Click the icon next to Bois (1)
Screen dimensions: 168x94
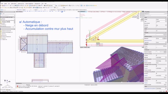1,34
